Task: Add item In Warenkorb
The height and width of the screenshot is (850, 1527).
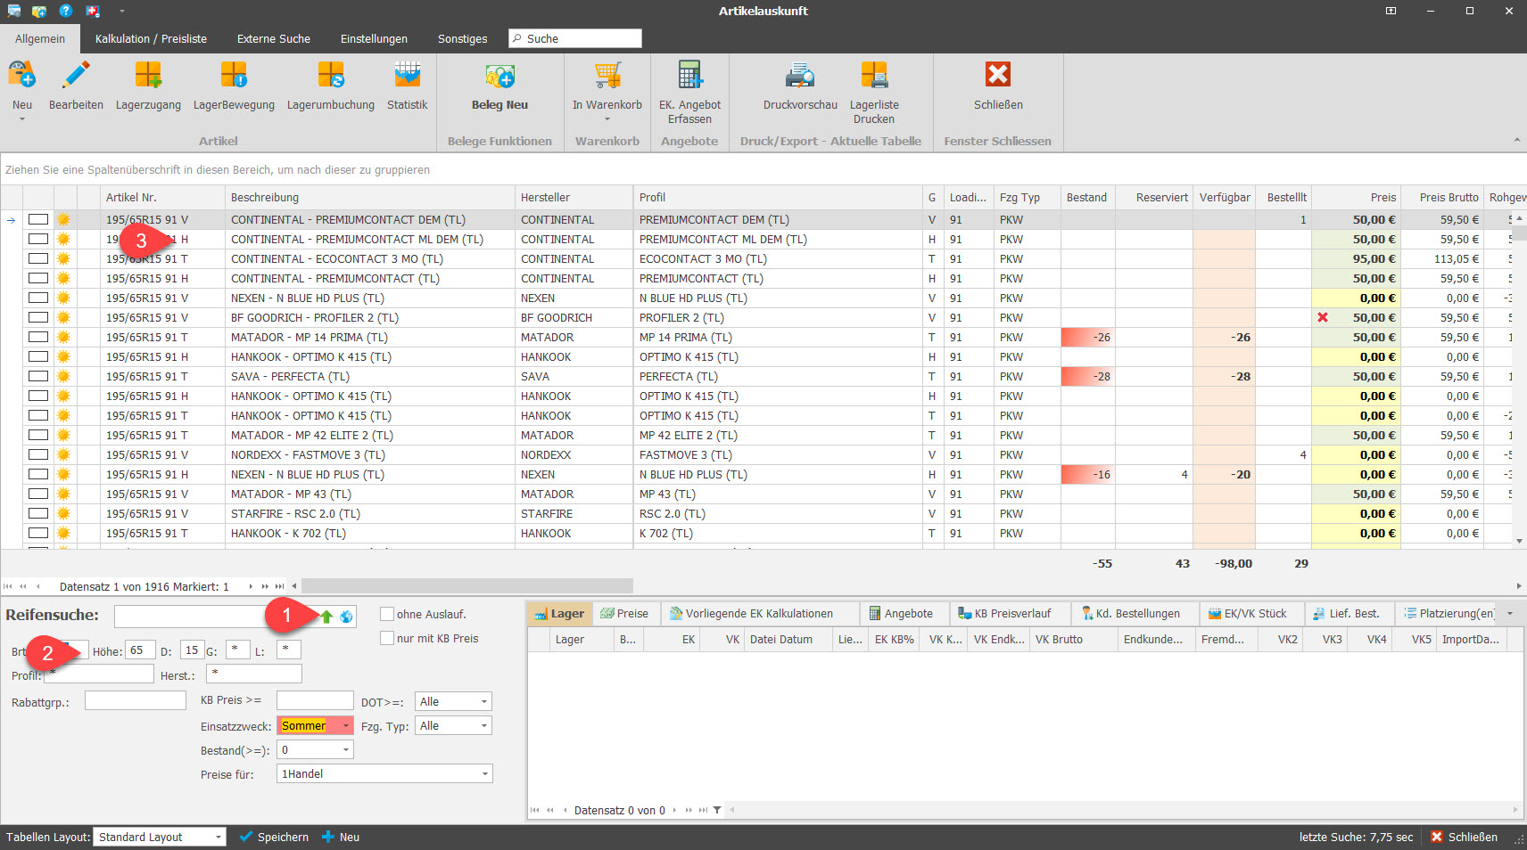Action: pos(607,76)
